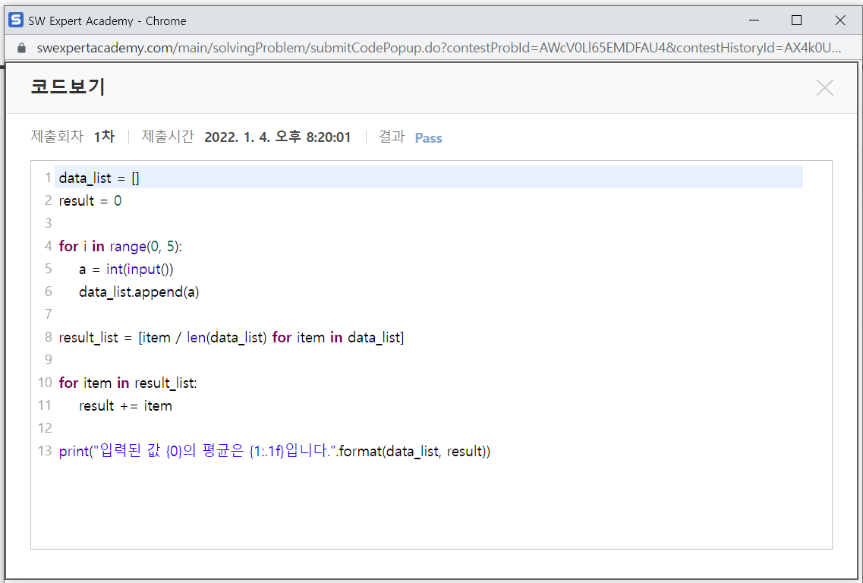The width and height of the screenshot is (863, 583).
Task: Click line number 13 in the gutter
Action: (x=45, y=452)
